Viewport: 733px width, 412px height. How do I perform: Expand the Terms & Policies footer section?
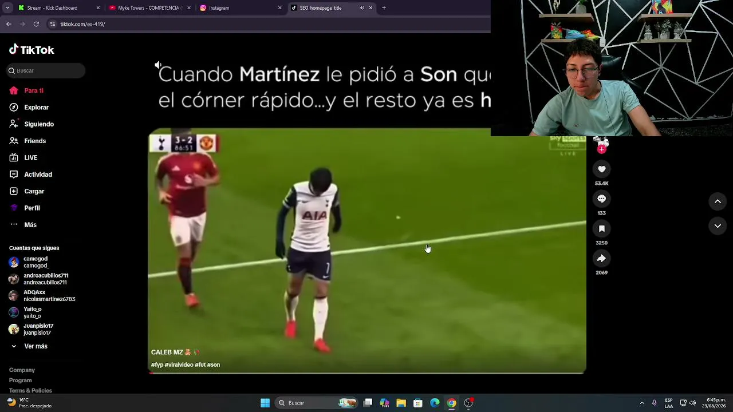30,390
